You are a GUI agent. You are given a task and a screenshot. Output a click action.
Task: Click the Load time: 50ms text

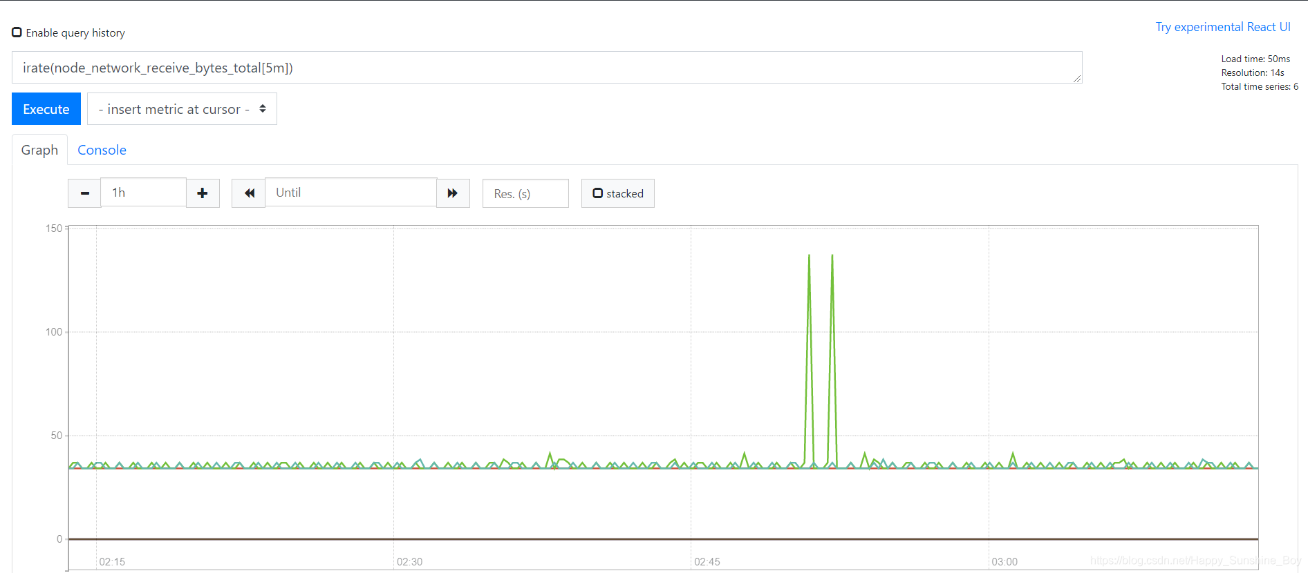click(1255, 59)
